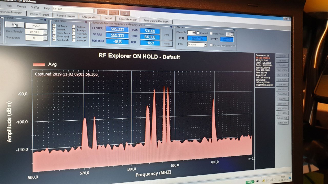Click the Span -25% button

click(x=282, y=103)
